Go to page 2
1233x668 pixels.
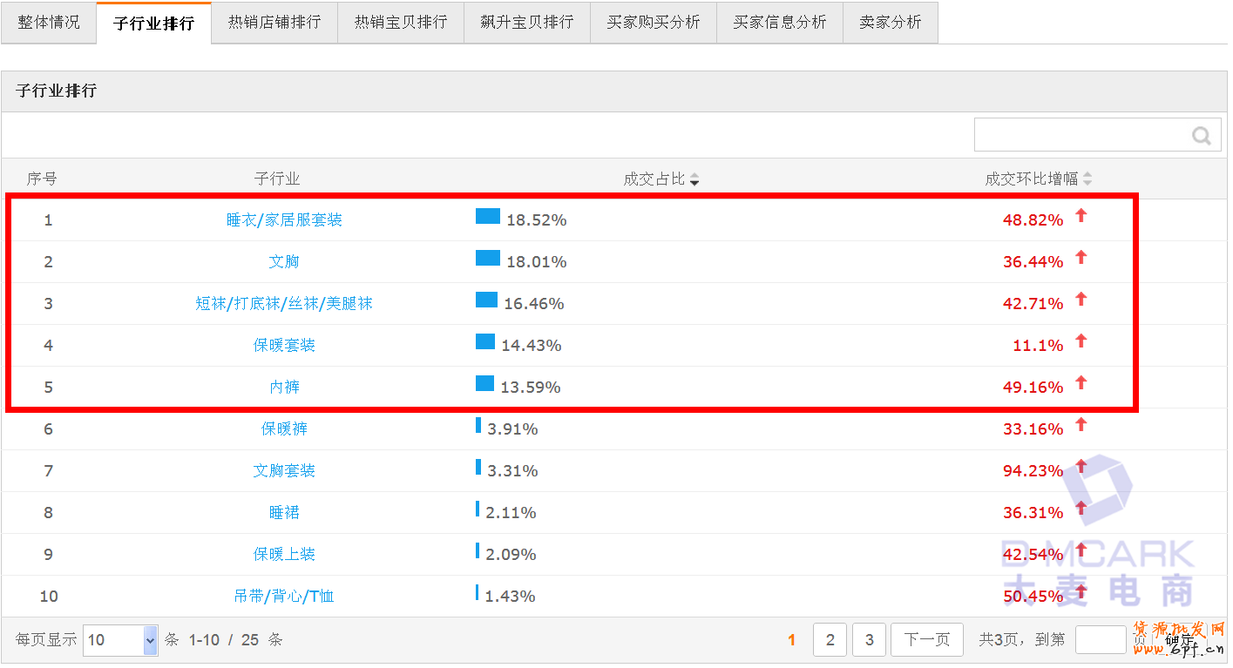coord(830,640)
